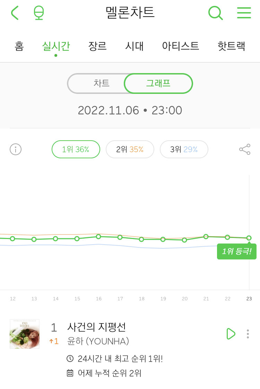Viewport: 260px width, 389px height.
Task: Click the info icon beside rank chips
Action: point(16,149)
